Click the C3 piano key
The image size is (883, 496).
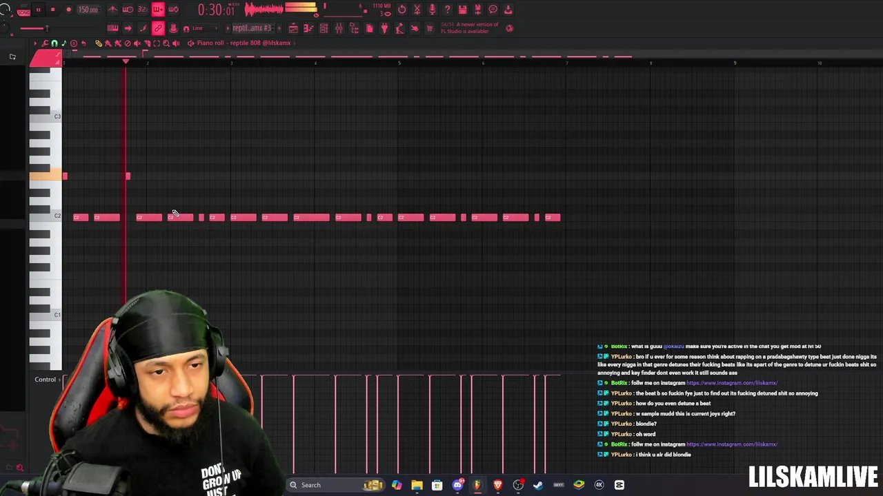point(46,116)
